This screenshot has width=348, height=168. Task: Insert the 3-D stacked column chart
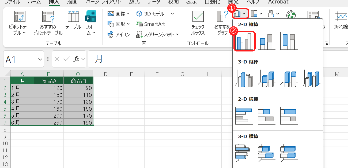point(267,78)
